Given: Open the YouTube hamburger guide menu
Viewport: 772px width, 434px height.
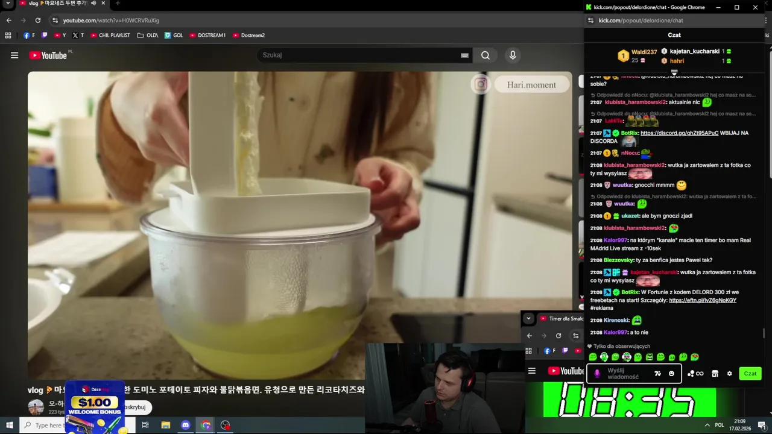Looking at the screenshot, I should point(14,55).
